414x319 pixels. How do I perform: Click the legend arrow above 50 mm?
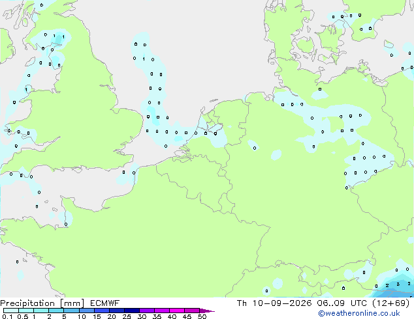(207, 311)
